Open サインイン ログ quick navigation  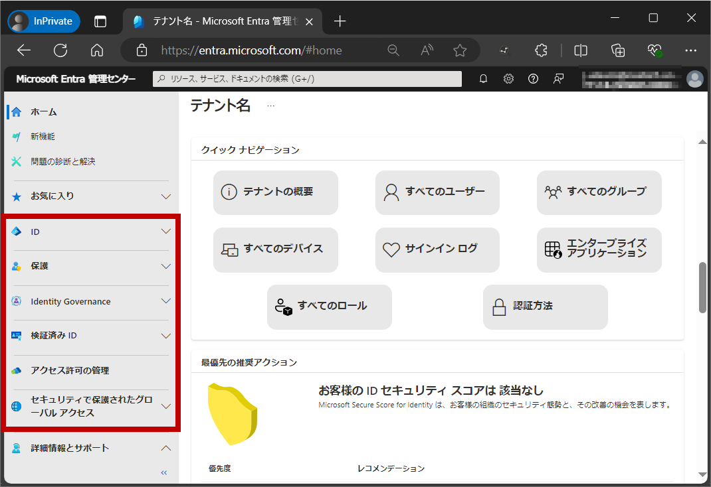[x=437, y=250]
